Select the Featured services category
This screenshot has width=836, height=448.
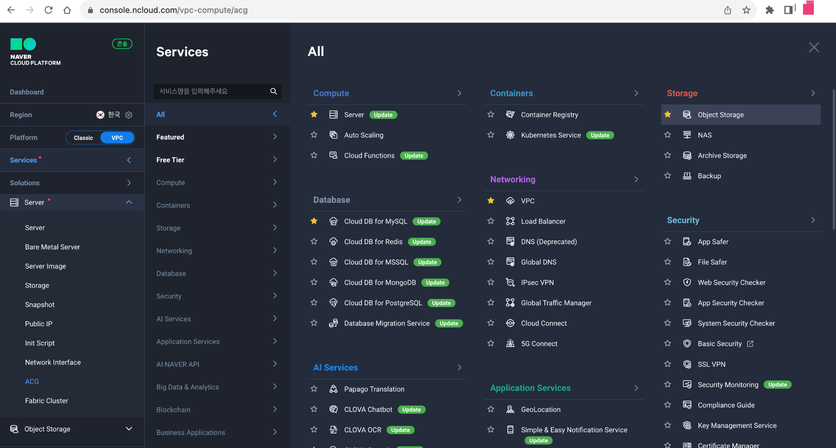(217, 137)
